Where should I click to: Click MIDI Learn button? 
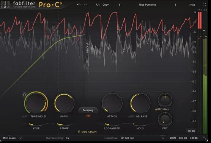click(x=9, y=138)
